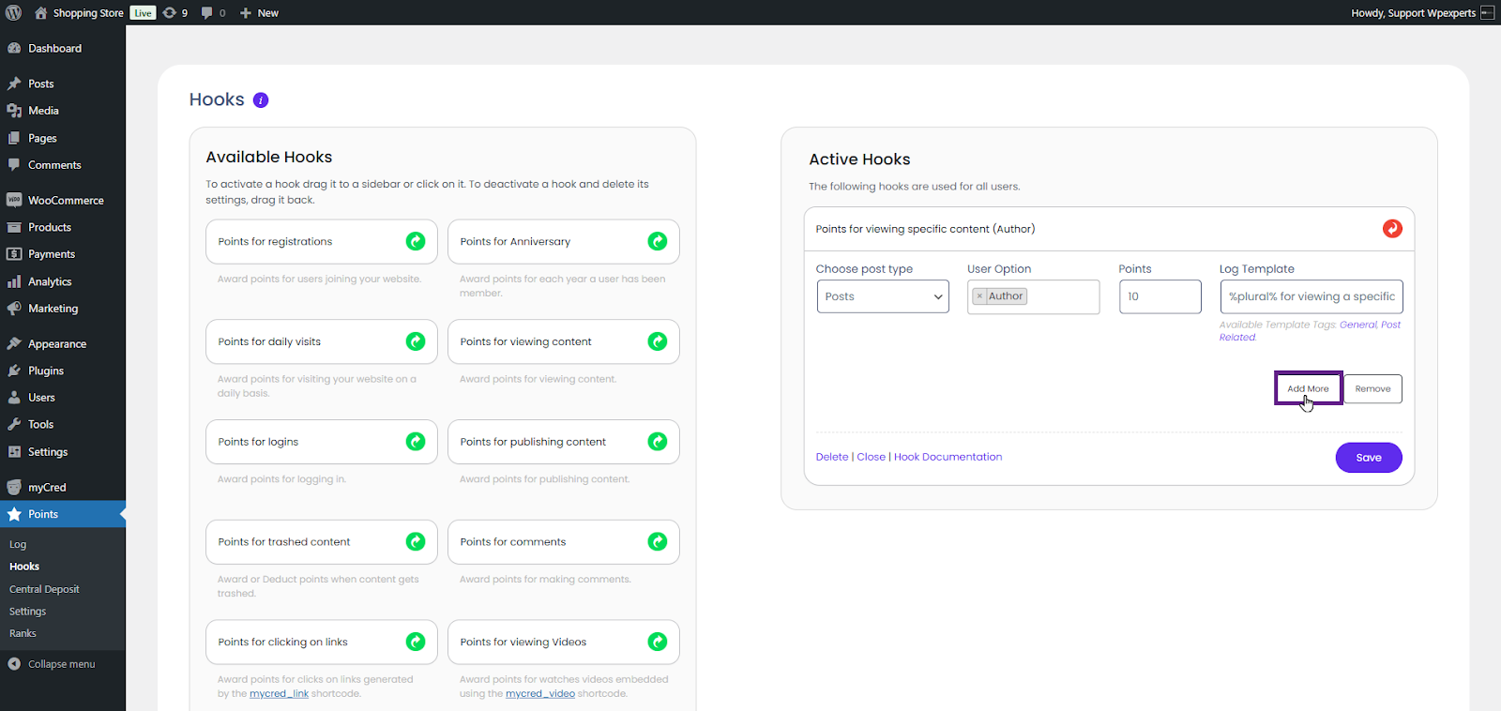Image resolution: width=1501 pixels, height=711 pixels.
Task: Remove the Author tag from User Option
Action: [979, 296]
